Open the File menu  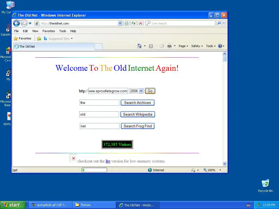click(16, 31)
